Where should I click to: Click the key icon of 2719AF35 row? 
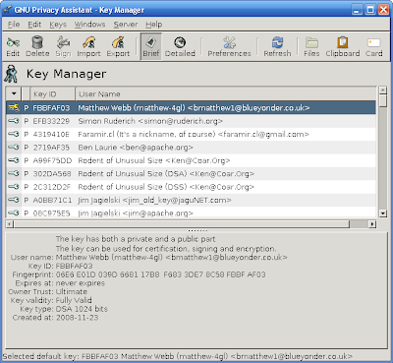(14, 148)
